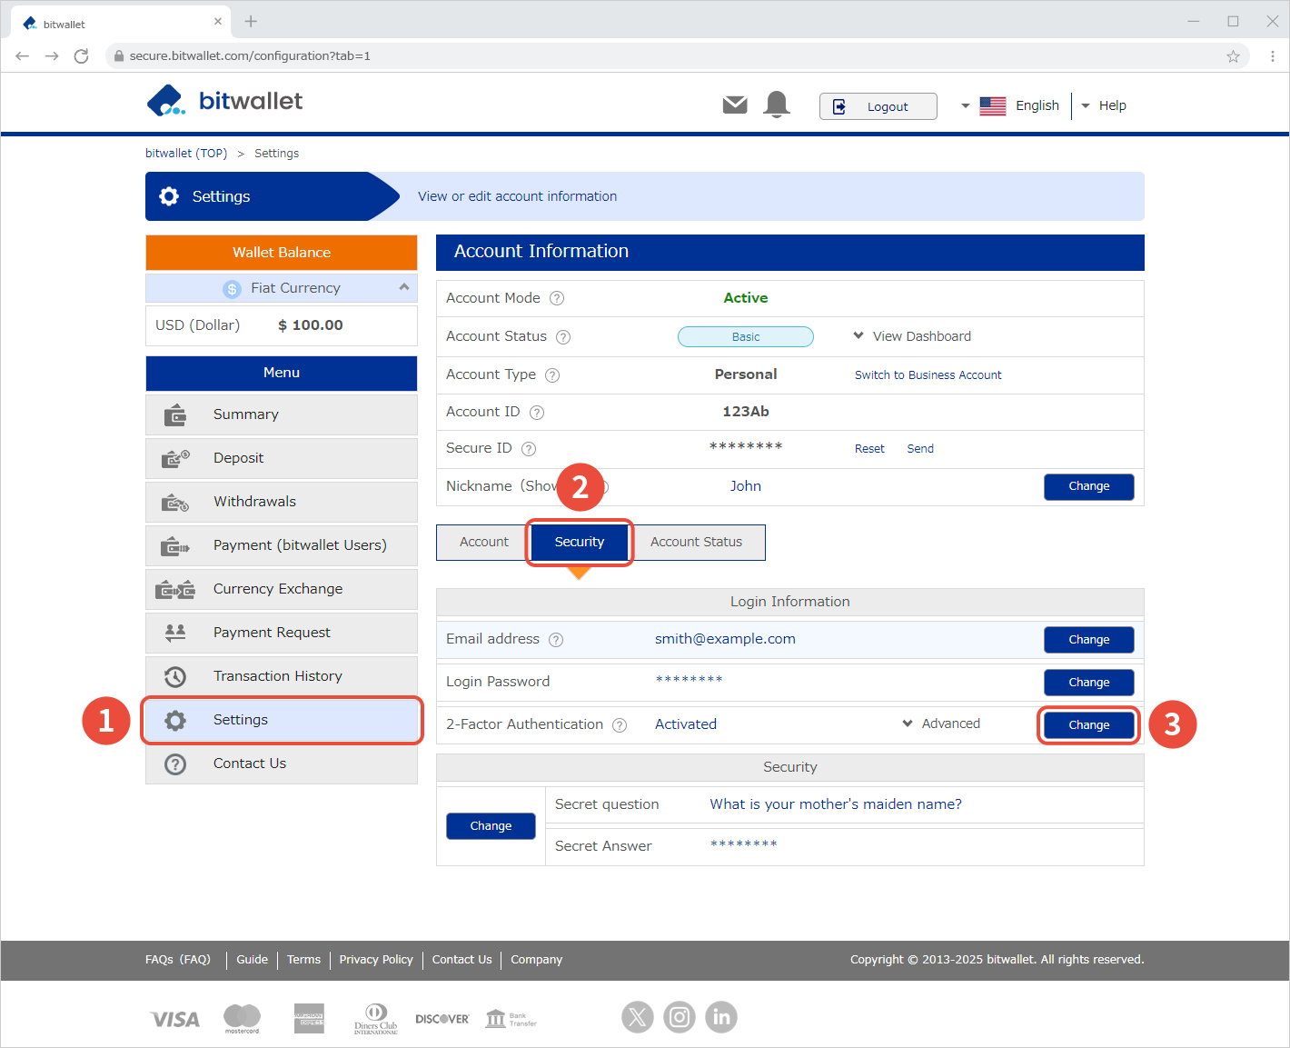Click the bitwallet logo in header
Screen dimensions: 1290x1048
(x=224, y=101)
